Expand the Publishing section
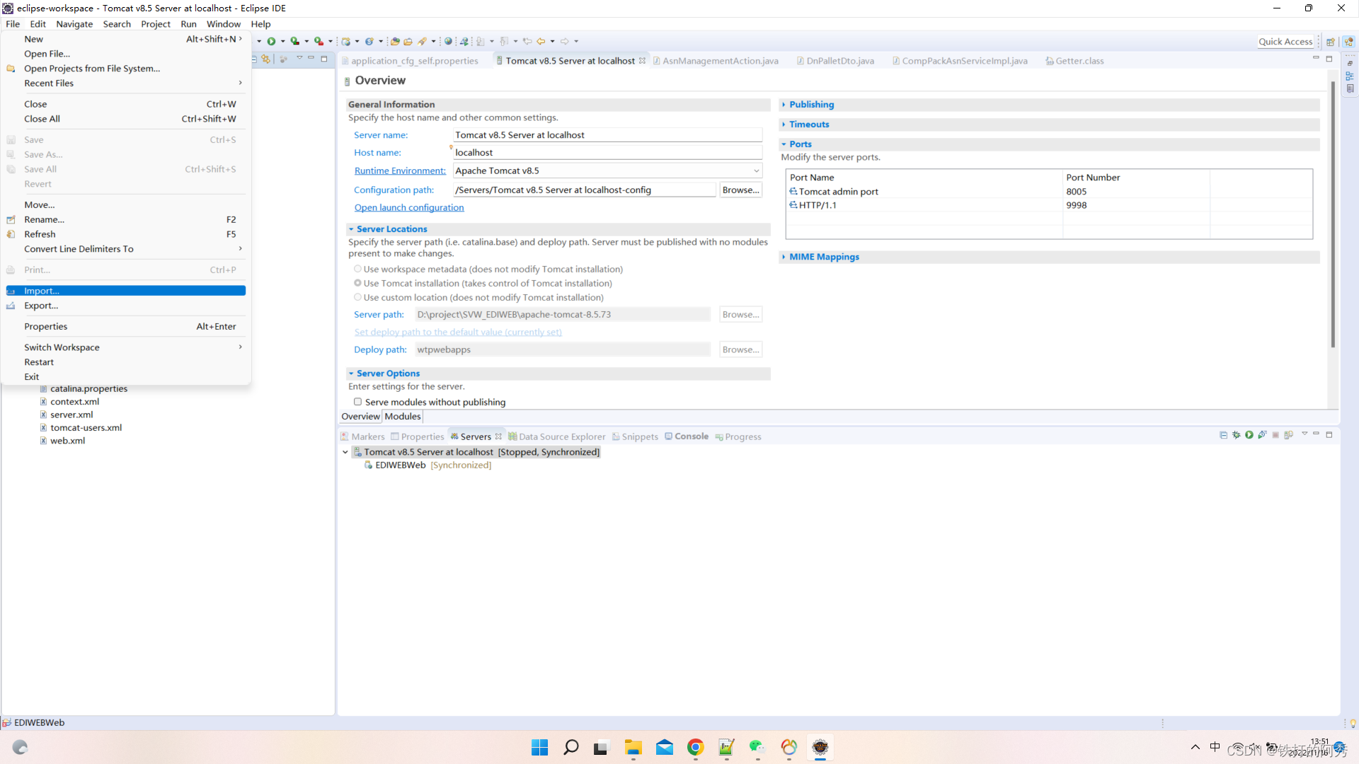Image resolution: width=1359 pixels, height=764 pixels. pyautogui.click(x=811, y=103)
